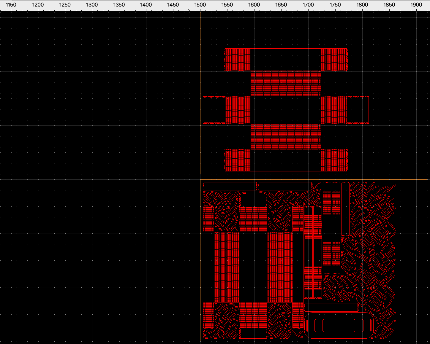Select the leftmost tall vertical hatched panel in lower artboard

click(x=226, y=267)
